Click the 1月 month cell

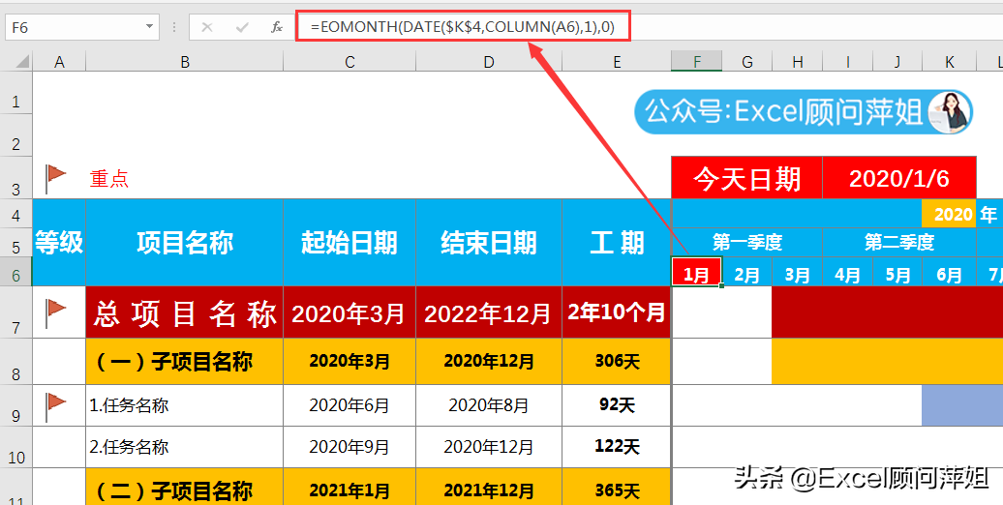(697, 272)
